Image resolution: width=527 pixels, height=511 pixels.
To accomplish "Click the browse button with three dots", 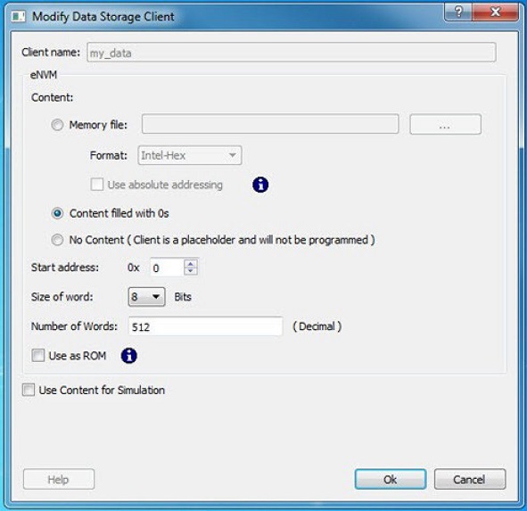I will (x=445, y=124).
